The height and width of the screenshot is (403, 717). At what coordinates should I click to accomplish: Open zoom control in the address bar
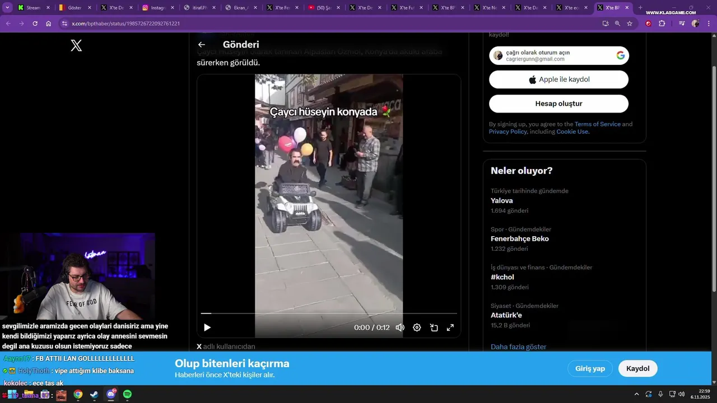617,24
